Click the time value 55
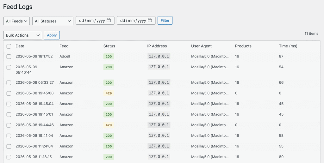 pyautogui.click(x=281, y=146)
